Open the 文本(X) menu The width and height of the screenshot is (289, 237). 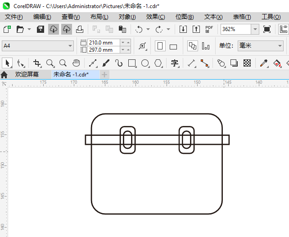pyautogui.click(x=213, y=17)
